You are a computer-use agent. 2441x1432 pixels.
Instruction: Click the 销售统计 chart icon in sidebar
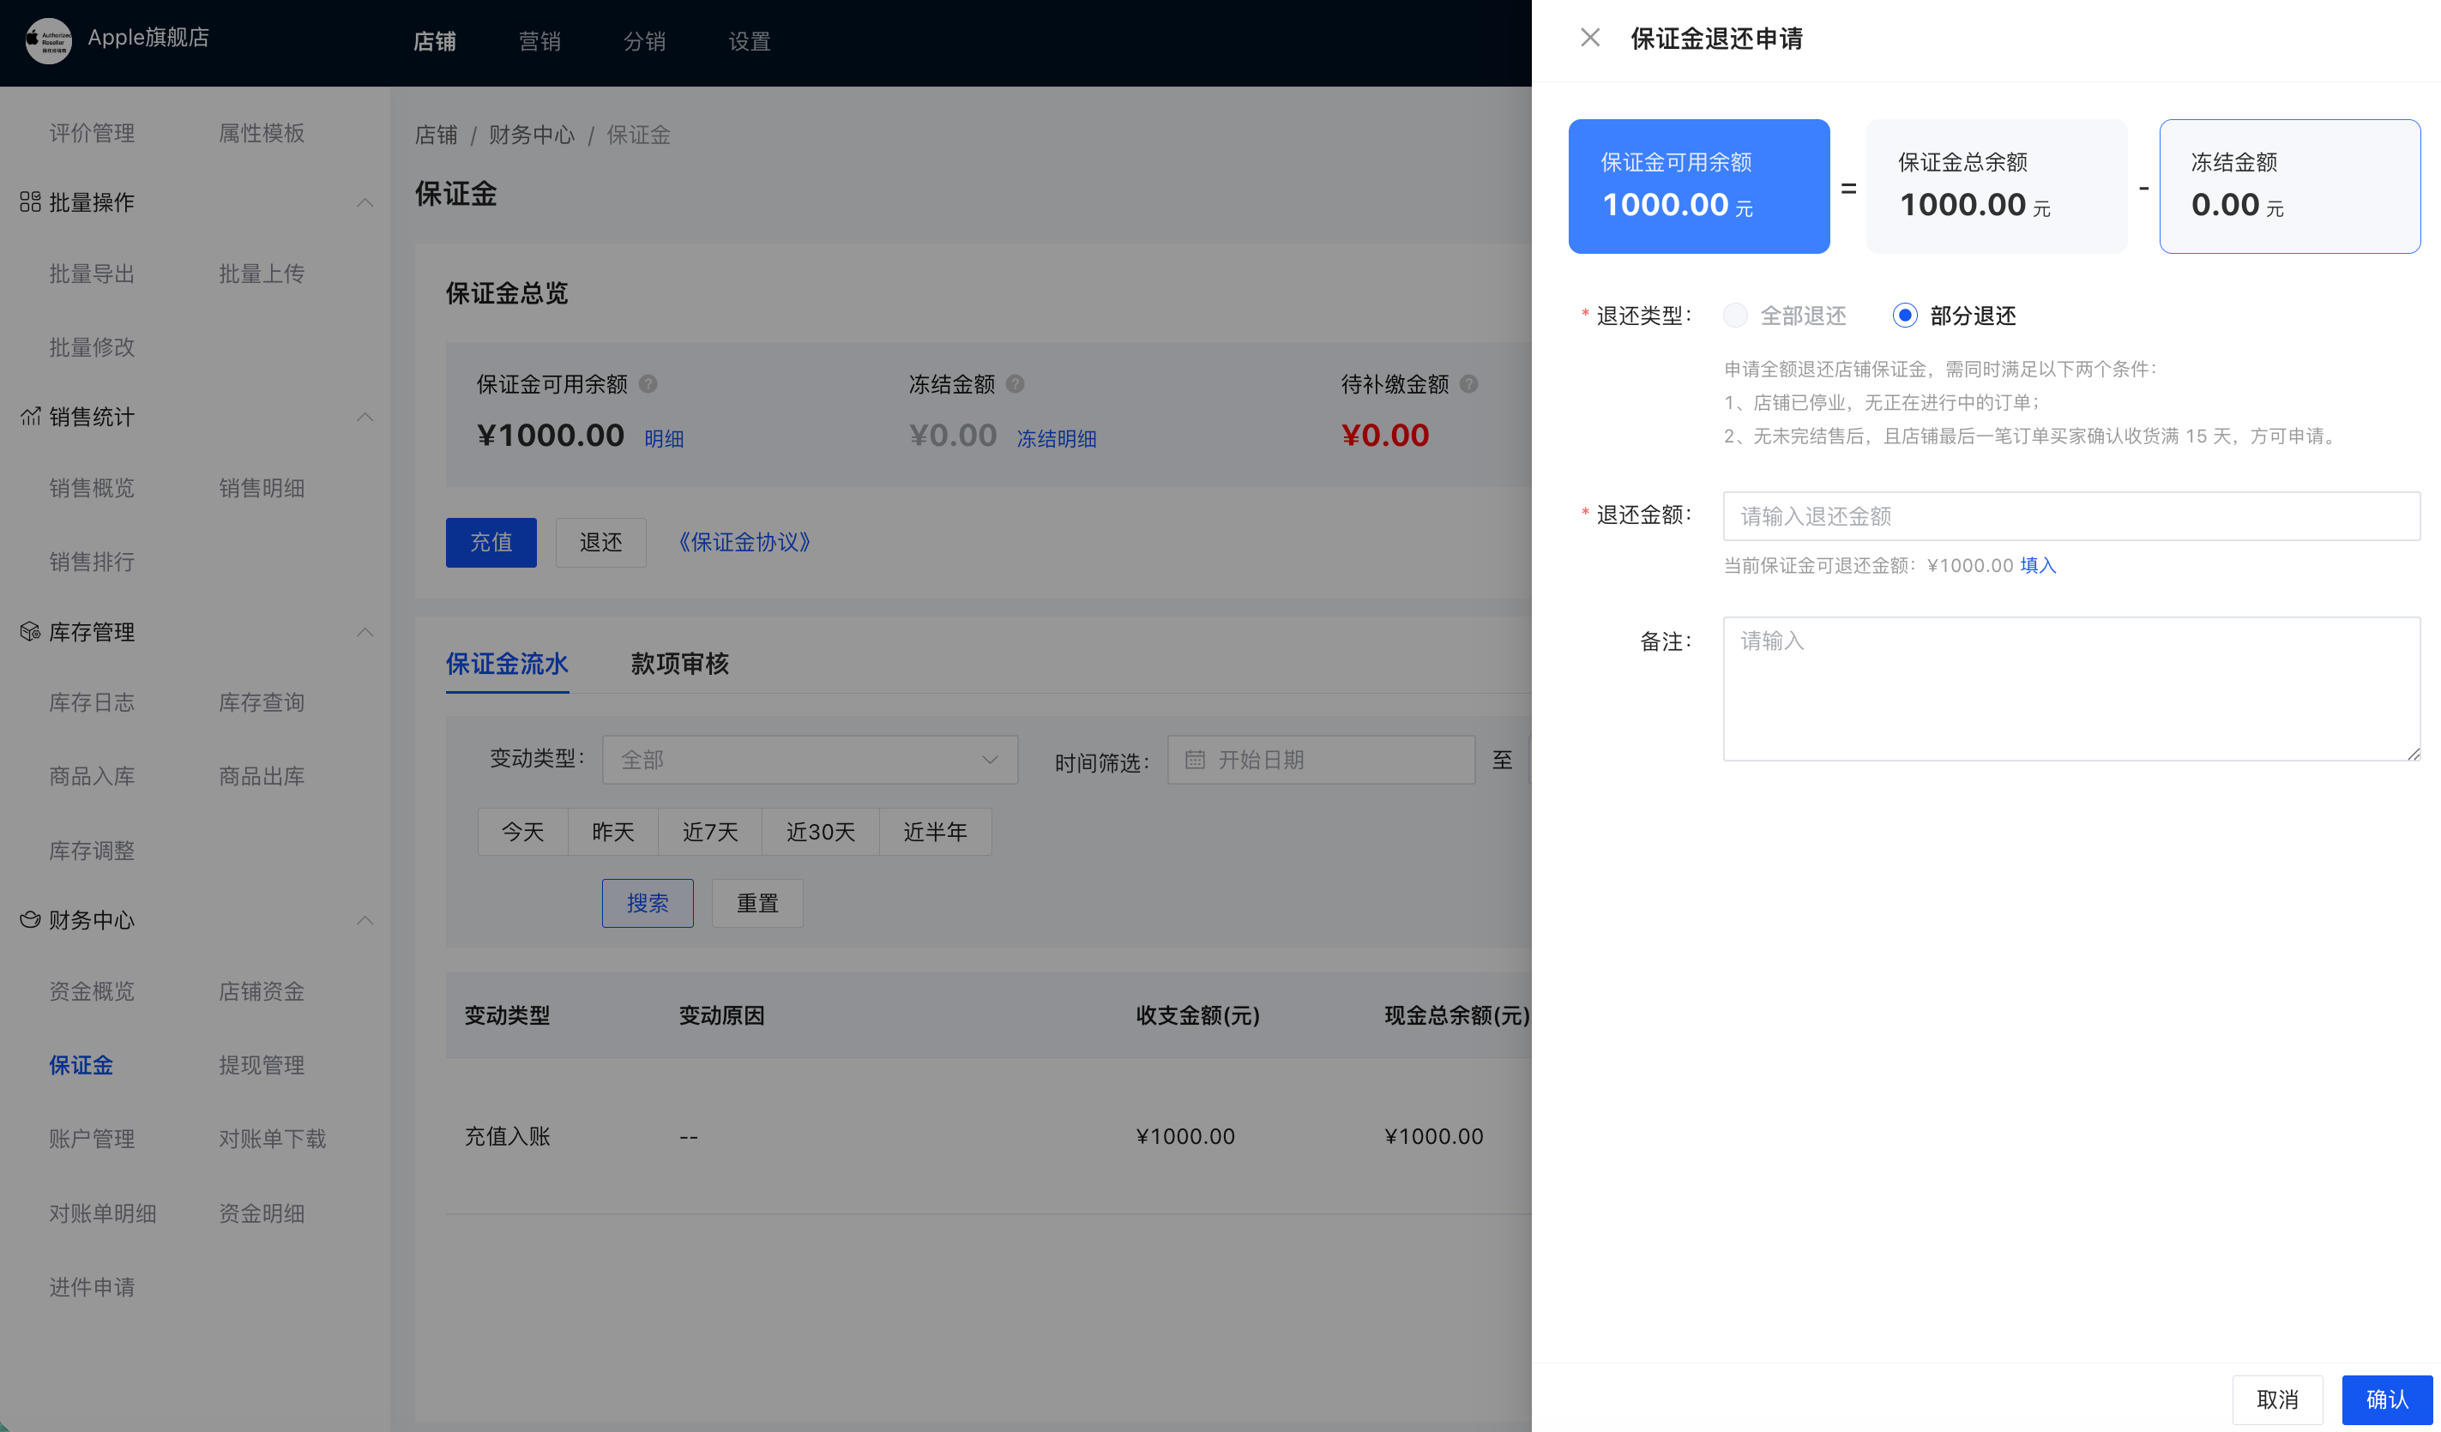(x=30, y=417)
